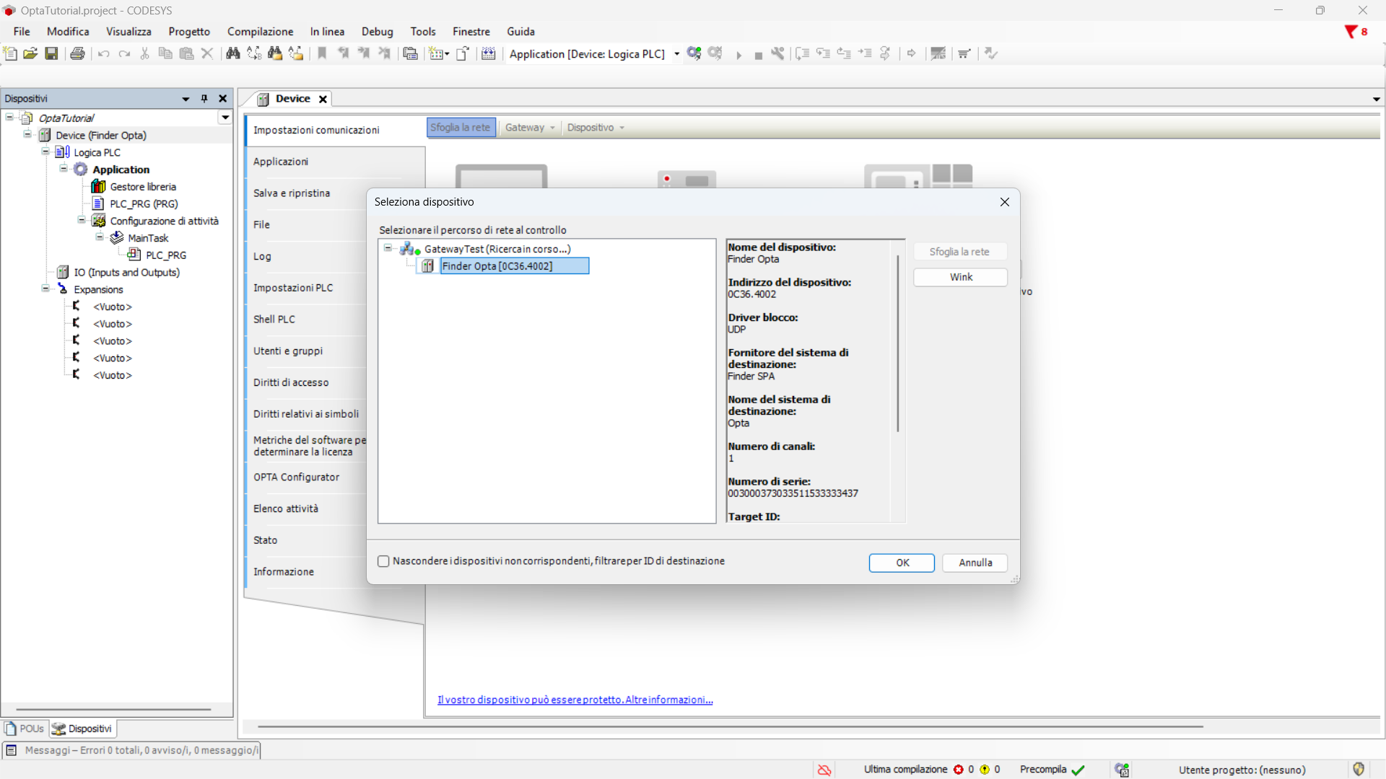Confirm with the OK button
1386x779 pixels.
902,563
